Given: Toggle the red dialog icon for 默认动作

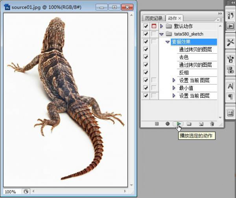Looking at the screenshot, I should click(154, 26).
